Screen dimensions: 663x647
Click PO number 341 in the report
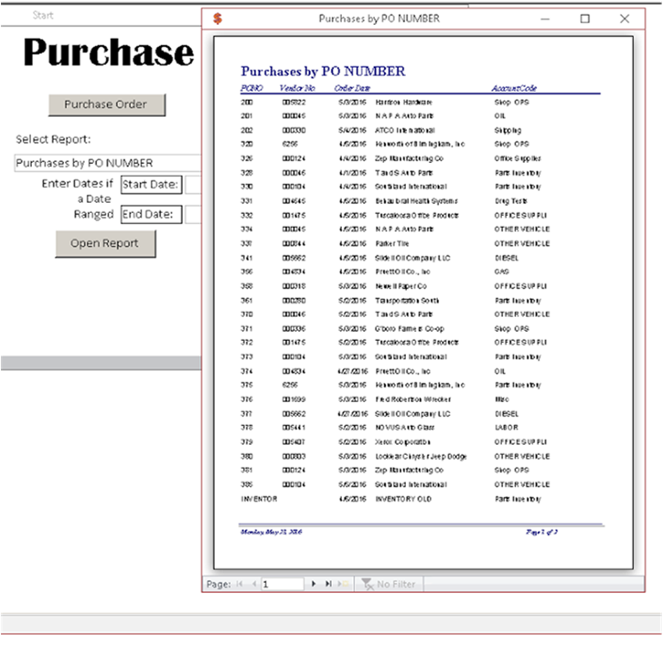coord(247,258)
